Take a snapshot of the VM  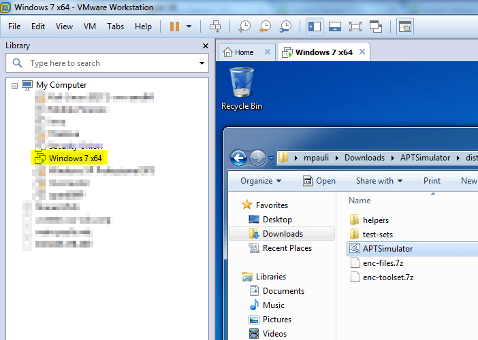coord(244,27)
